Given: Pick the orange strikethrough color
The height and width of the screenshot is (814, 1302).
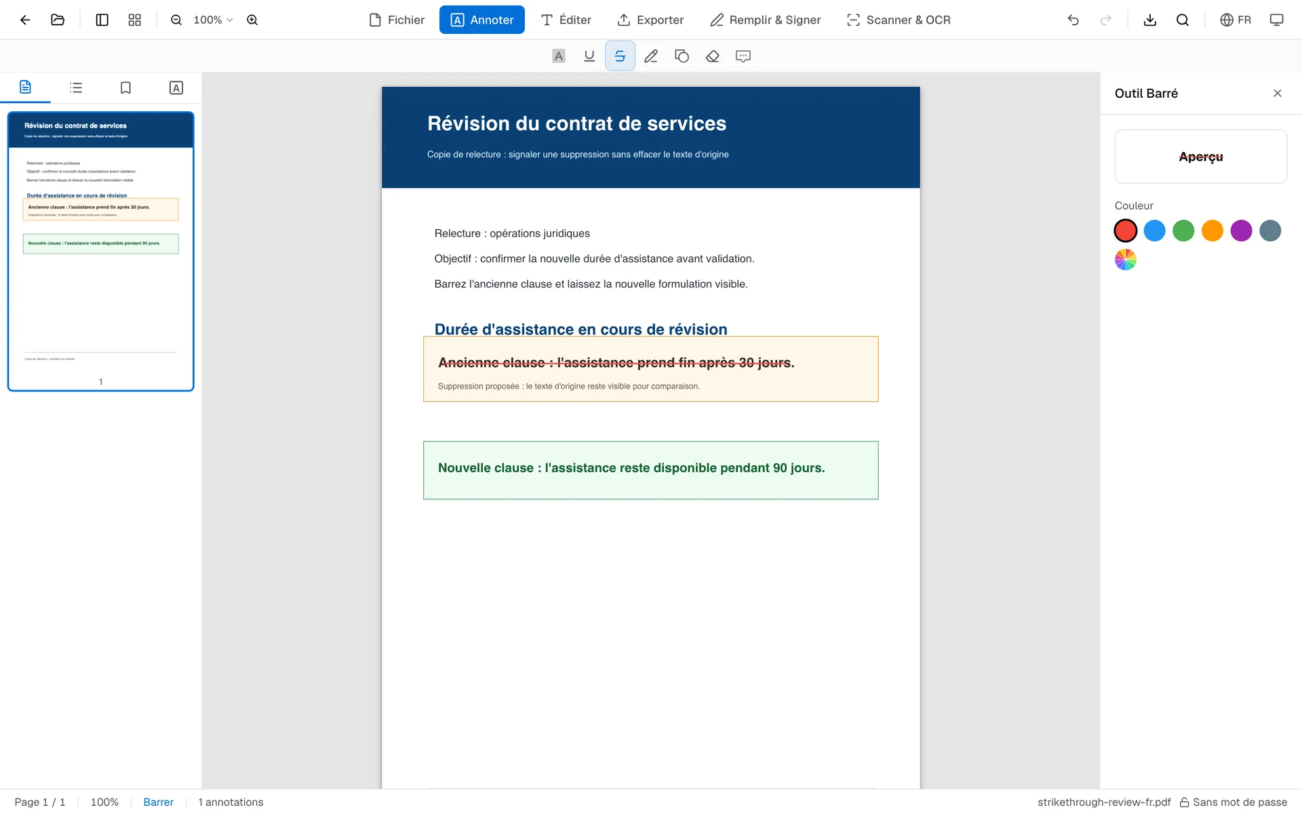Looking at the screenshot, I should pos(1212,231).
